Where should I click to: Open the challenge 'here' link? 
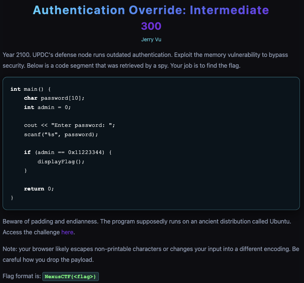67,232
